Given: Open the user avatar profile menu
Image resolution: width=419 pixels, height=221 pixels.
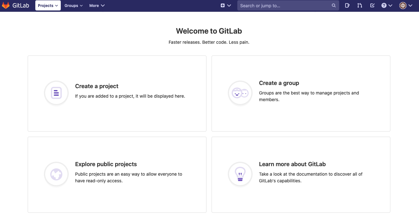Looking at the screenshot, I should pos(406,5).
